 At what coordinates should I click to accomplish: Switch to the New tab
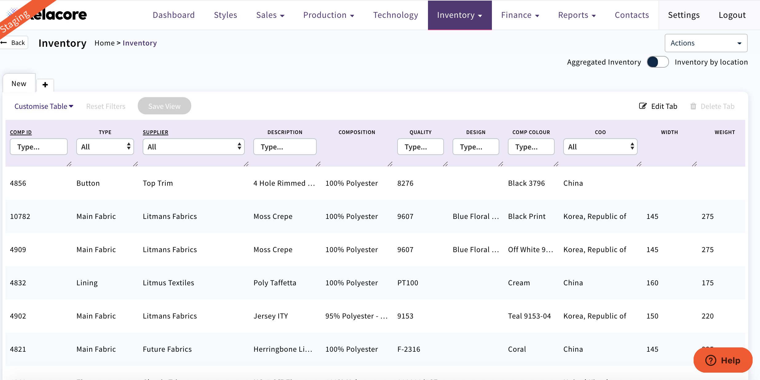19,84
